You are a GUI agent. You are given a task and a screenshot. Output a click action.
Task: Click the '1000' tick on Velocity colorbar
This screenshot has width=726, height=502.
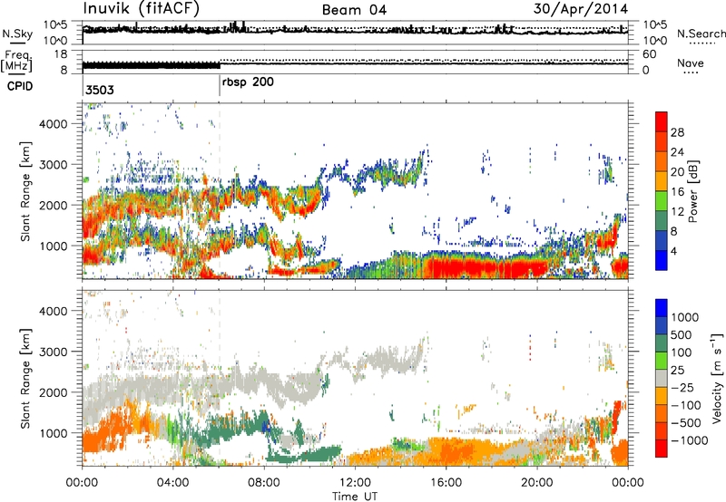(x=685, y=317)
